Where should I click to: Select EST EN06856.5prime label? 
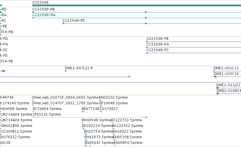click(x=128, y=143)
